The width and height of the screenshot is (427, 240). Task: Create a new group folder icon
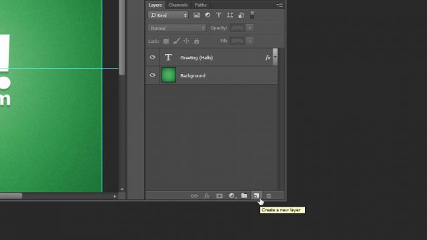[x=244, y=195]
